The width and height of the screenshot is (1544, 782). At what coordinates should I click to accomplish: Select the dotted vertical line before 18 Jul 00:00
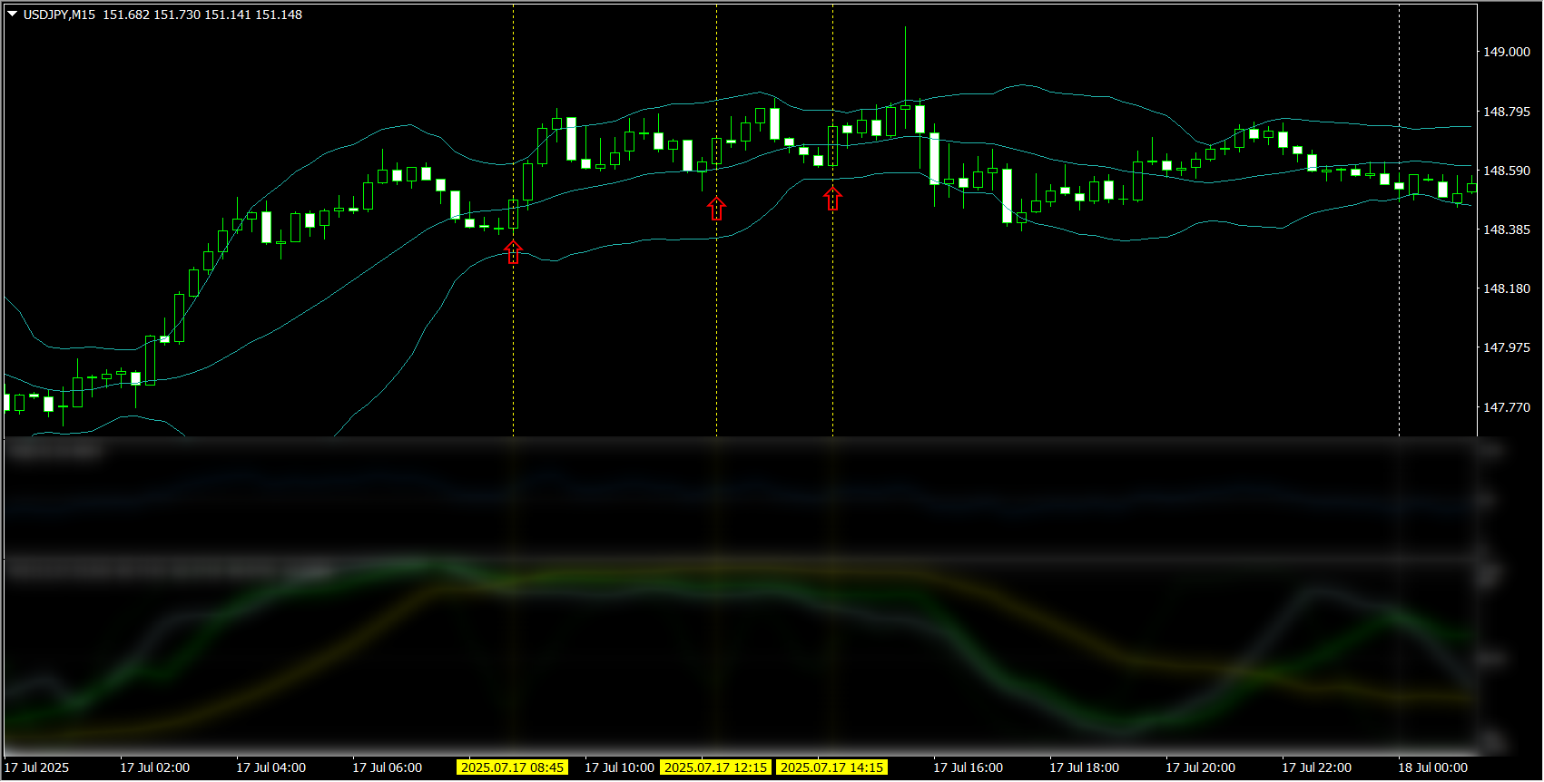(1399, 272)
